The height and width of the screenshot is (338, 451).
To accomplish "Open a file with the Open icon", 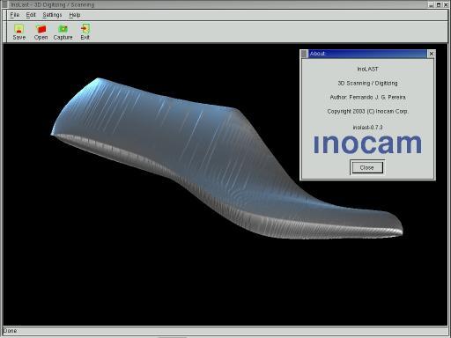I will 41,32.
